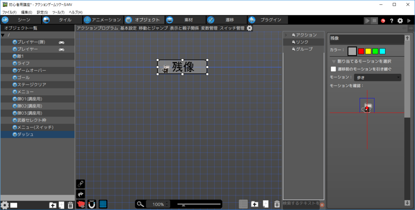Choose the red color swatch
The height and width of the screenshot is (210, 415).
(x=361, y=51)
